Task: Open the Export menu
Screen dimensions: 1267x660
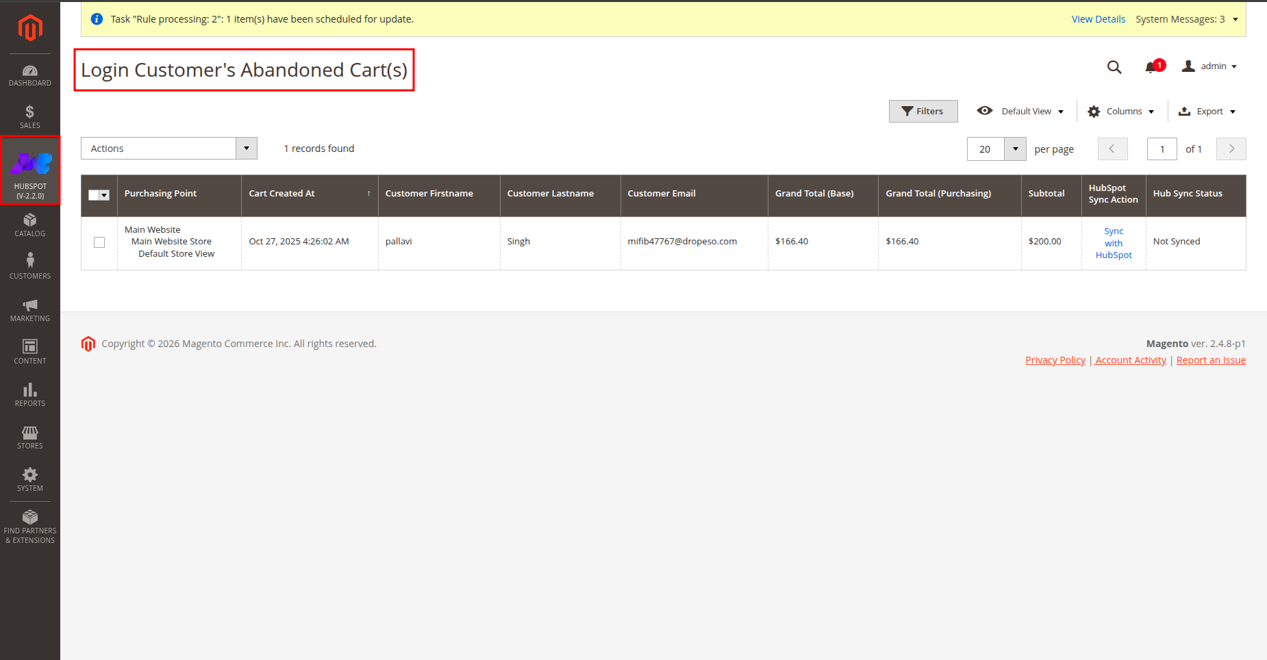Action: pyautogui.click(x=1207, y=112)
